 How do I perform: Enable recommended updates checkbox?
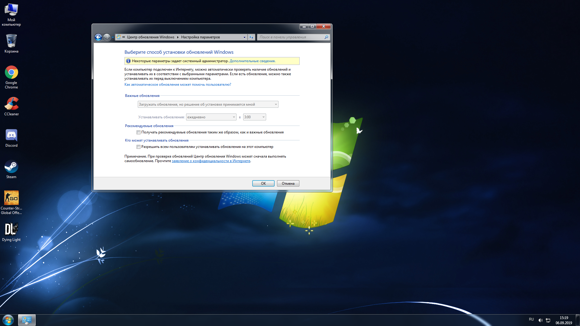tap(138, 132)
